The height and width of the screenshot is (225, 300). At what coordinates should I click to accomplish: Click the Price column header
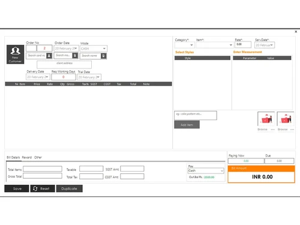[37, 84]
